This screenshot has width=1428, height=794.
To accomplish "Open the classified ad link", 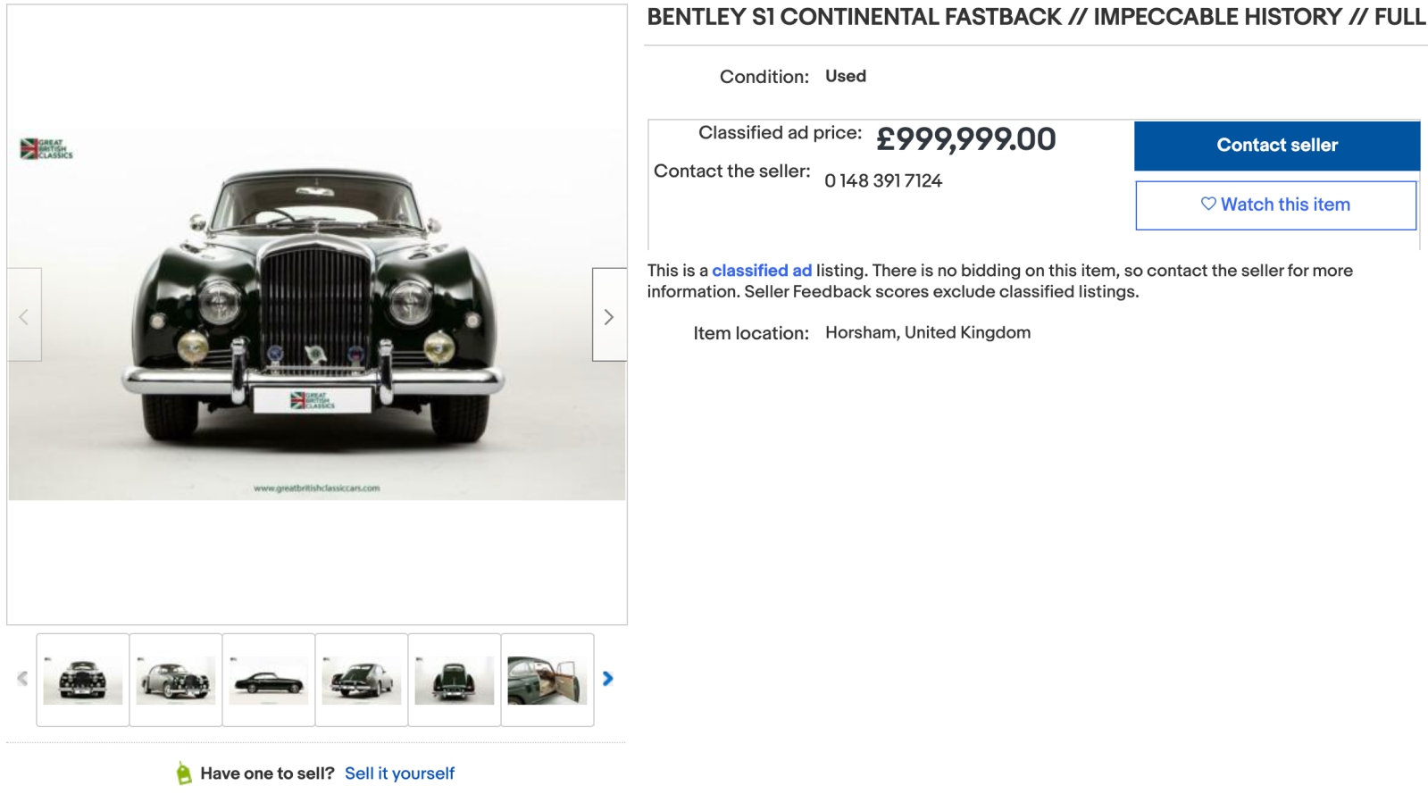I will point(761,271).
